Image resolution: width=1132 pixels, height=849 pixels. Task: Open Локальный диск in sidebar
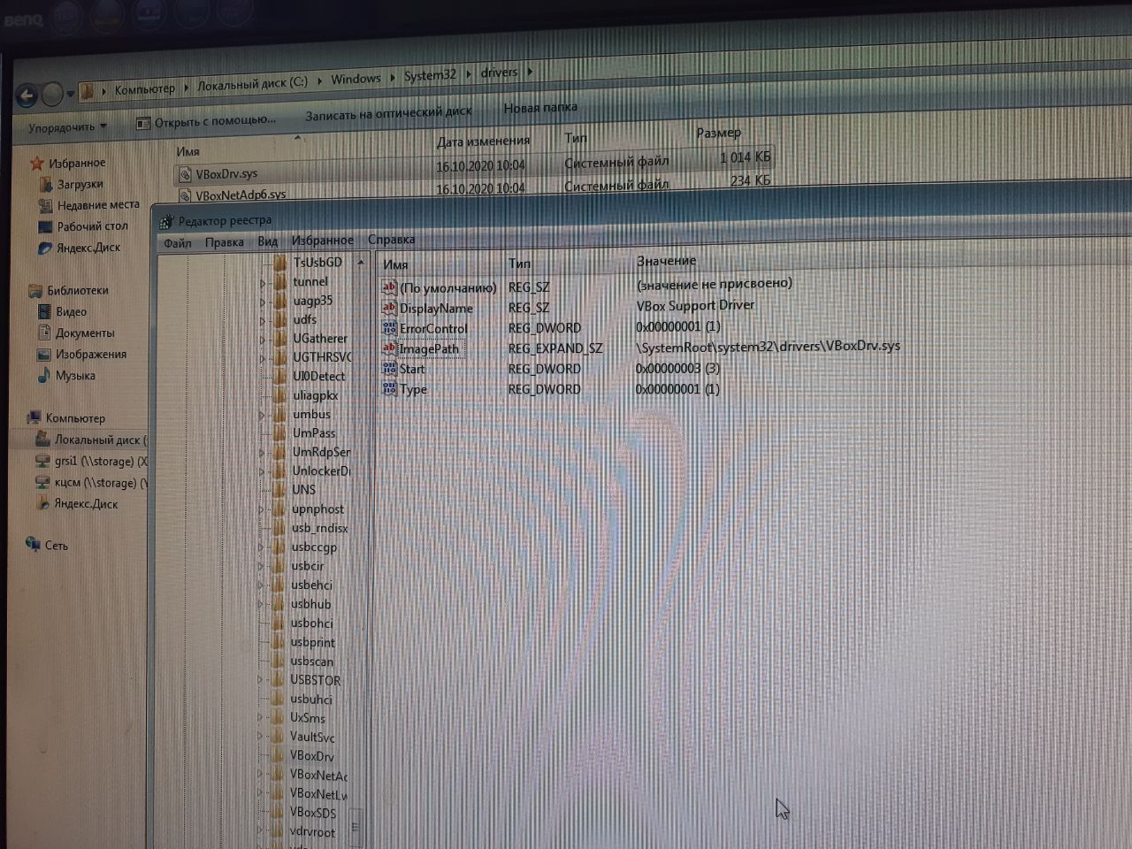point(100,440)
